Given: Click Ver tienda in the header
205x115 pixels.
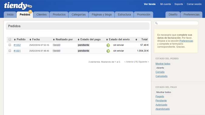Looking at the screenshot, I should 150,4.
